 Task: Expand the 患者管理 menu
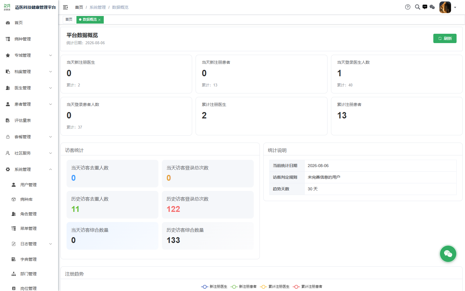click(x=29, y=104)
